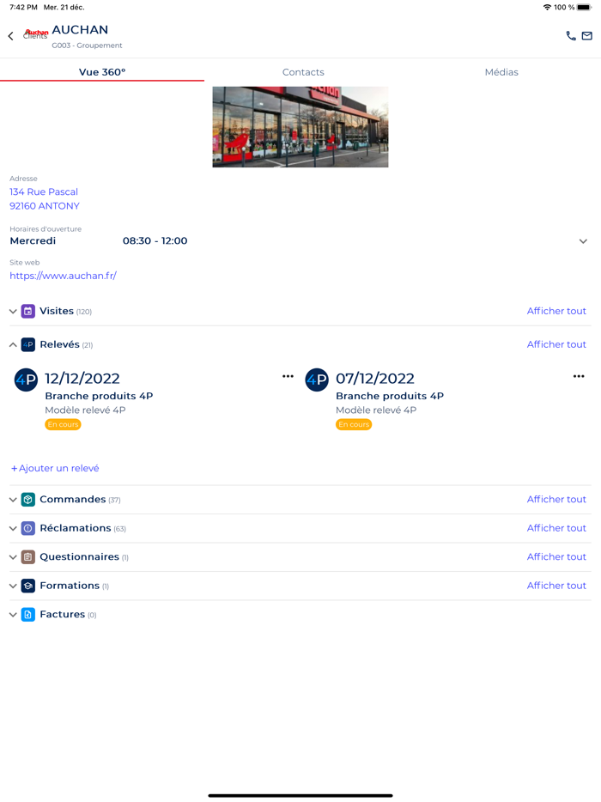Show all Questionnaires with Afficher tout
Viewport: 601px width, 802px height.
556,556
